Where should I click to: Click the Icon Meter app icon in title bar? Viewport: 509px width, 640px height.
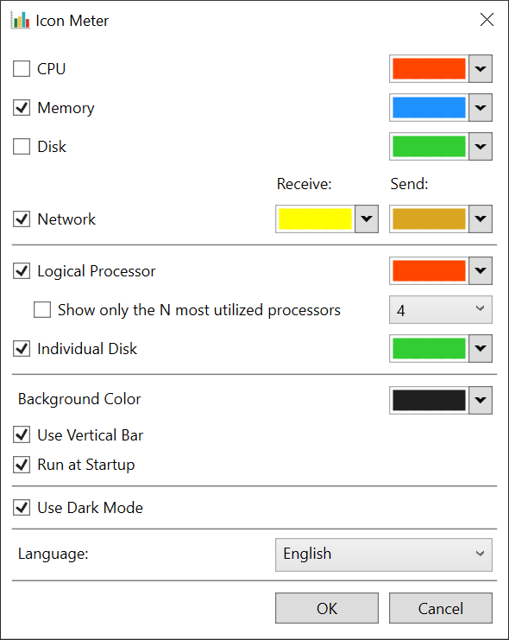point(21,20)
